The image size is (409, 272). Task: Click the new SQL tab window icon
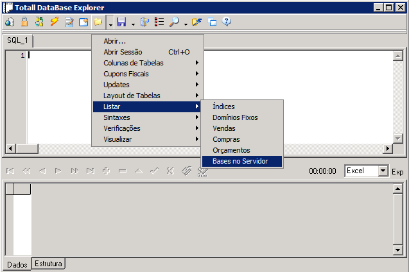[83, 22]
